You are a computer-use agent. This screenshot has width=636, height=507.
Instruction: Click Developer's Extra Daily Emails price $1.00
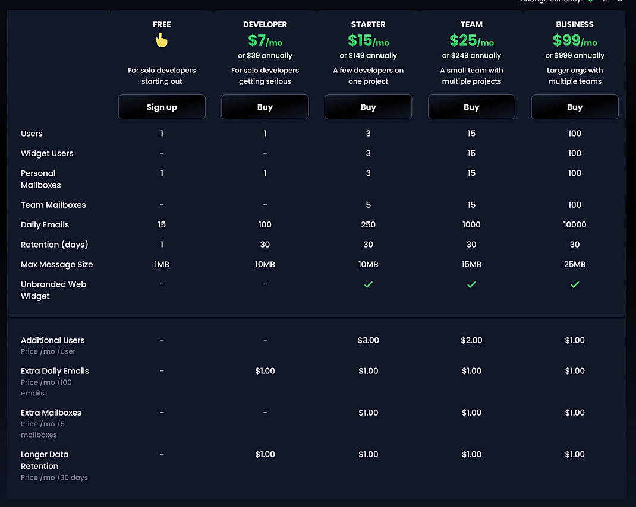tap(265, 371)
